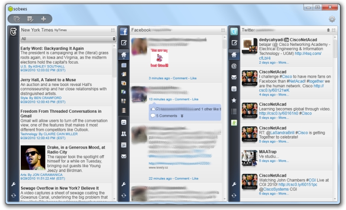This screenshot has height=210, width=346.
Task: Open the Sewage Overflow in New York article
Action: pyautogui.click(x=60, y=188)
